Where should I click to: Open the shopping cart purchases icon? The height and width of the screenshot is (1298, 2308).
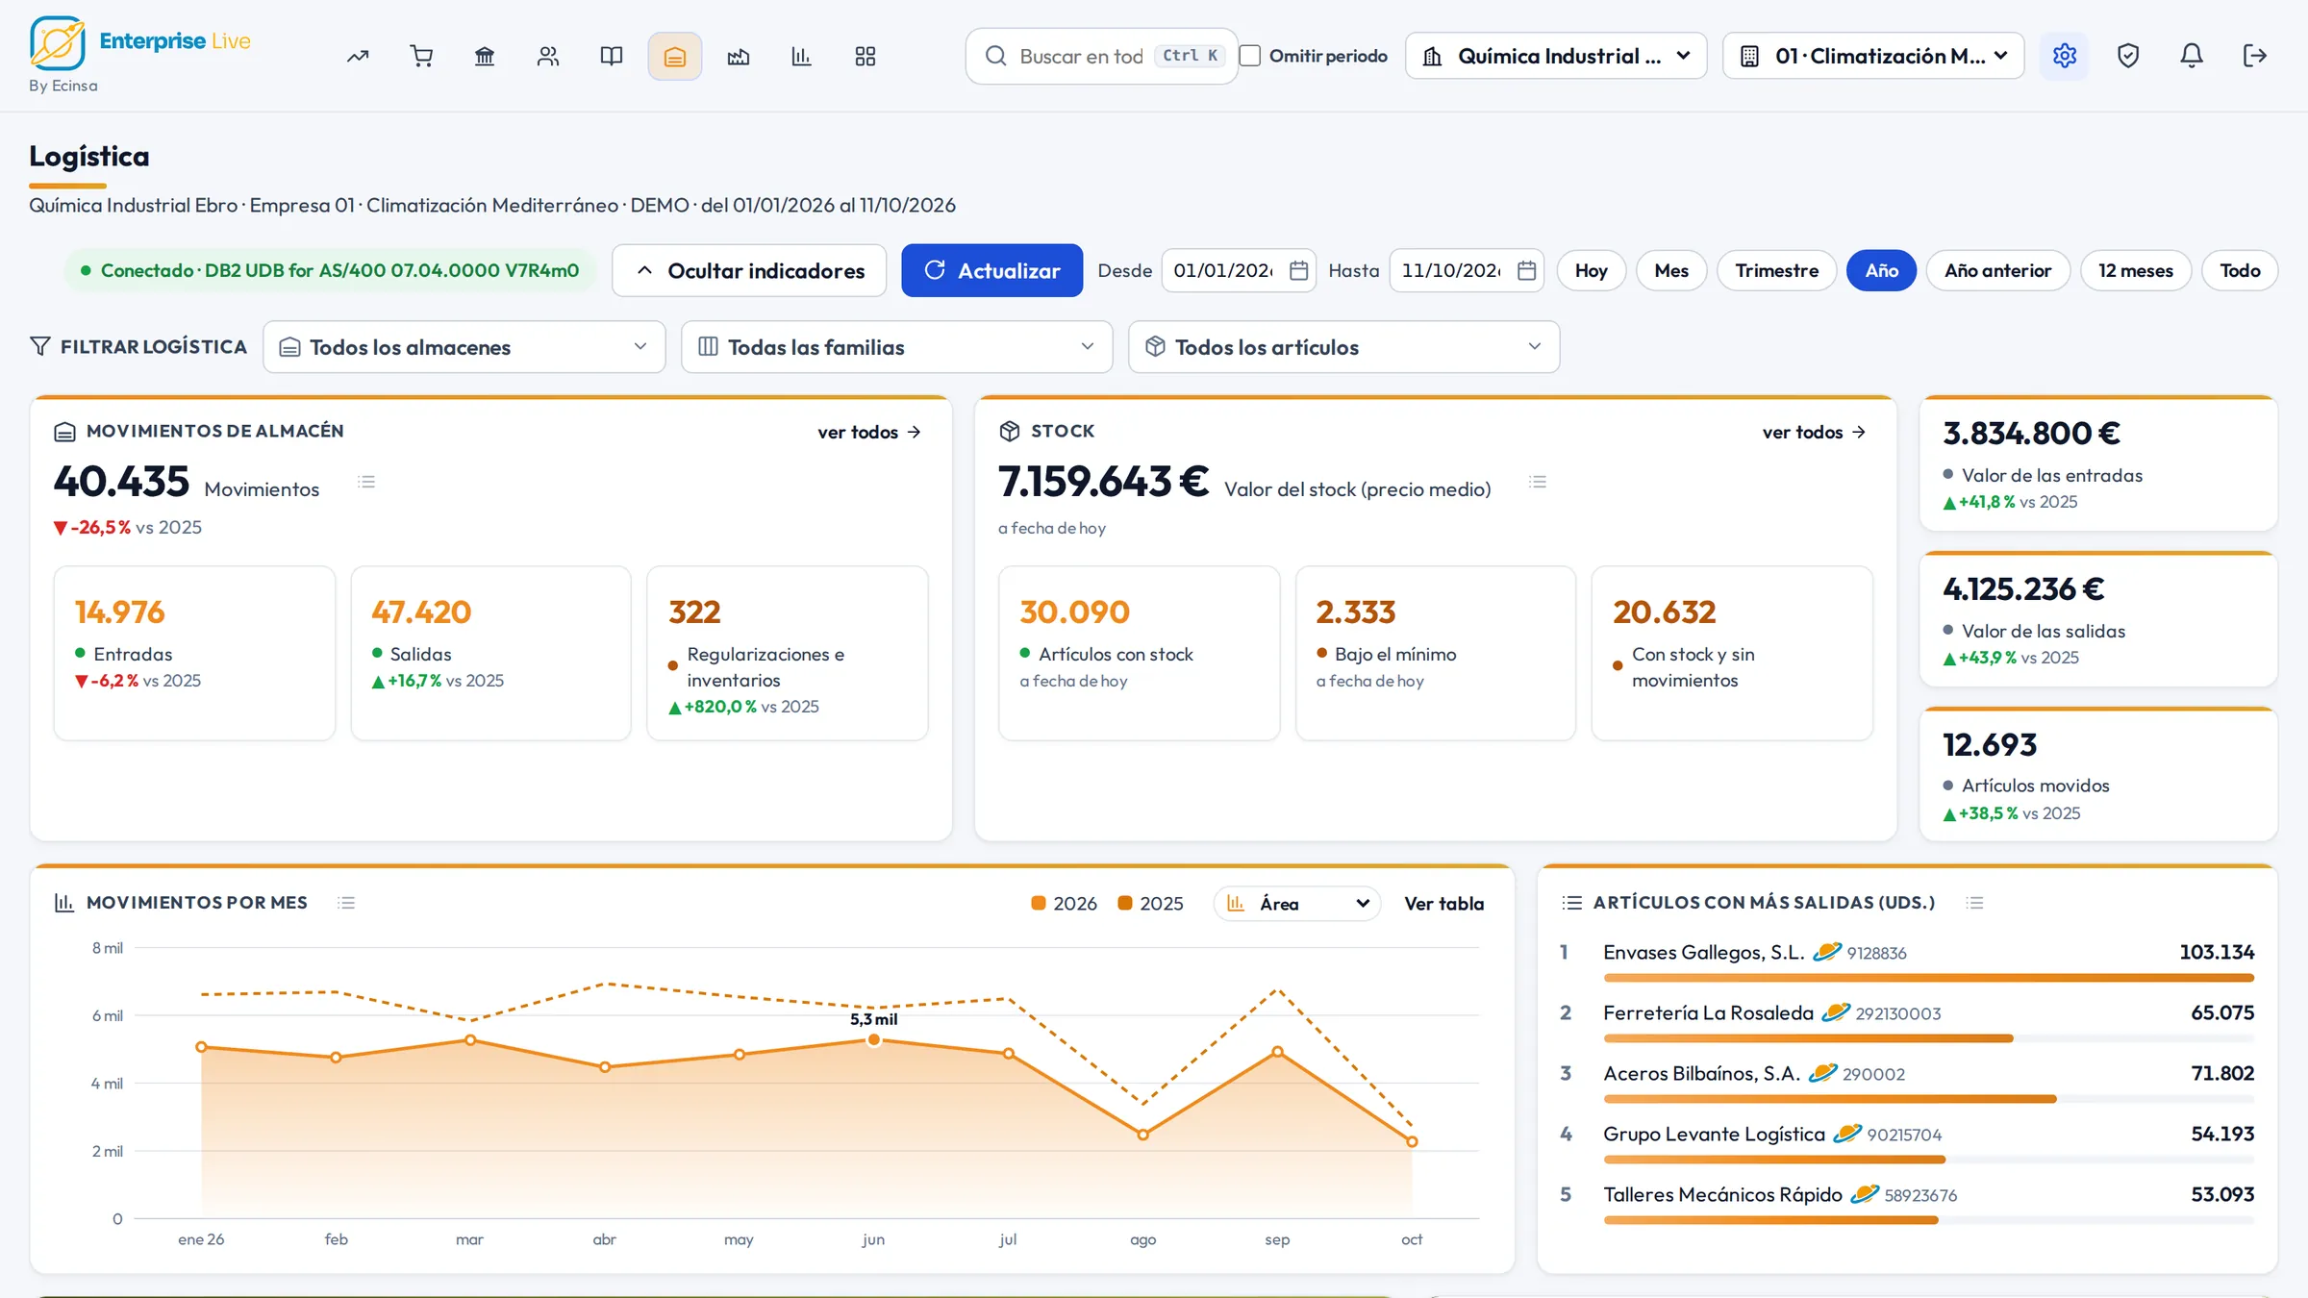tap(421, 56)
